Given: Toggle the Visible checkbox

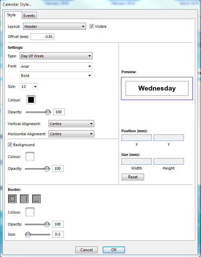Looking at the screenshot, I should (92, 26).
